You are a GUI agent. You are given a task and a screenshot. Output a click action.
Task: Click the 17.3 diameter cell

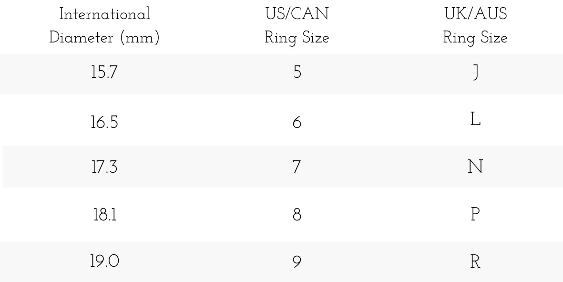(104, 167)
